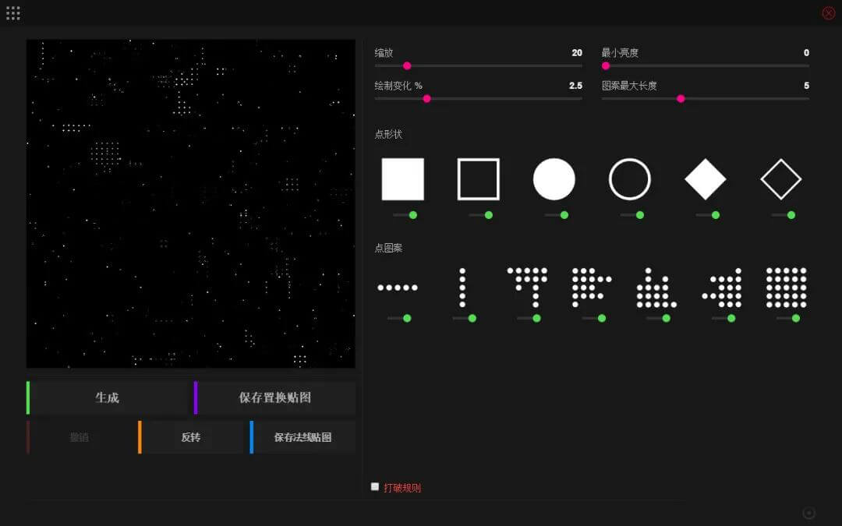Select the filled diamond dot shape
The height and width of the screenshot is (526, 842).
pos(705,179)
